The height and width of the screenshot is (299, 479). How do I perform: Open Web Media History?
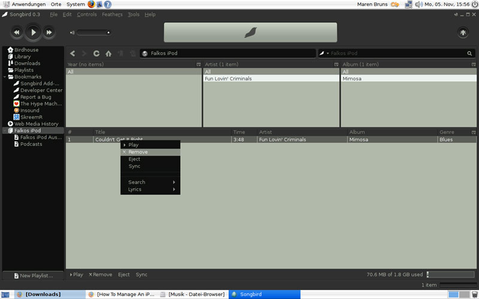33,124
